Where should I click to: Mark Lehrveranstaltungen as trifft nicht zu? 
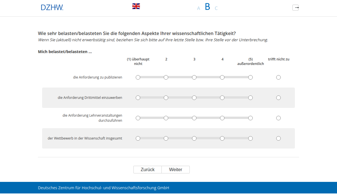click(x=278, y=118)
